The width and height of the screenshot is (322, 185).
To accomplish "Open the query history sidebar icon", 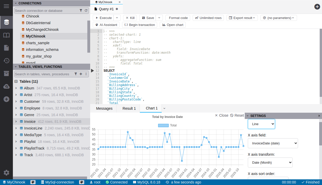I will coord(6,61).
